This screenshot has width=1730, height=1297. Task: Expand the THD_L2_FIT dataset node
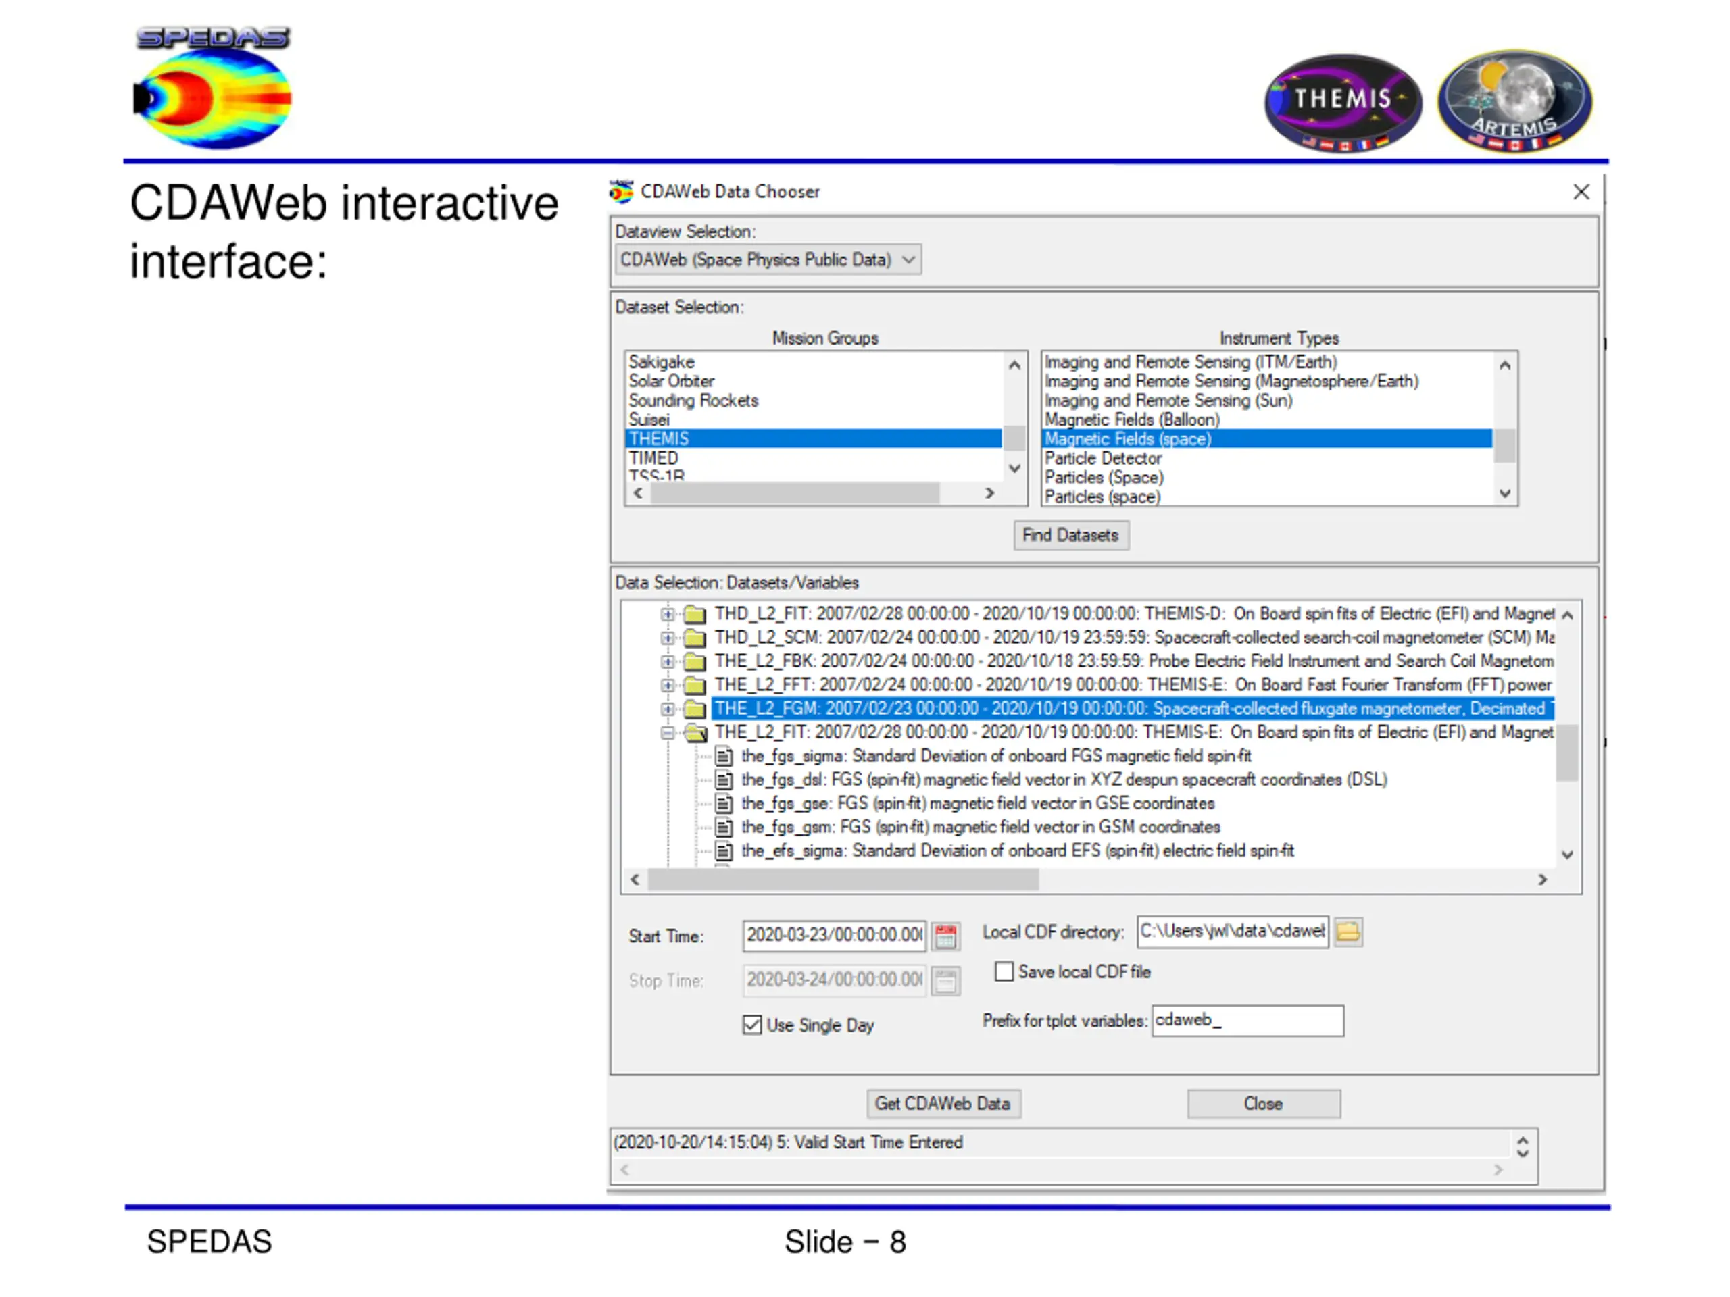pos(667,615)
